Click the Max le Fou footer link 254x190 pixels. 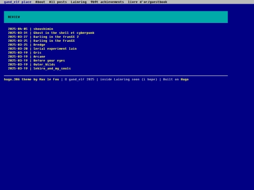[x=49, y=79]
